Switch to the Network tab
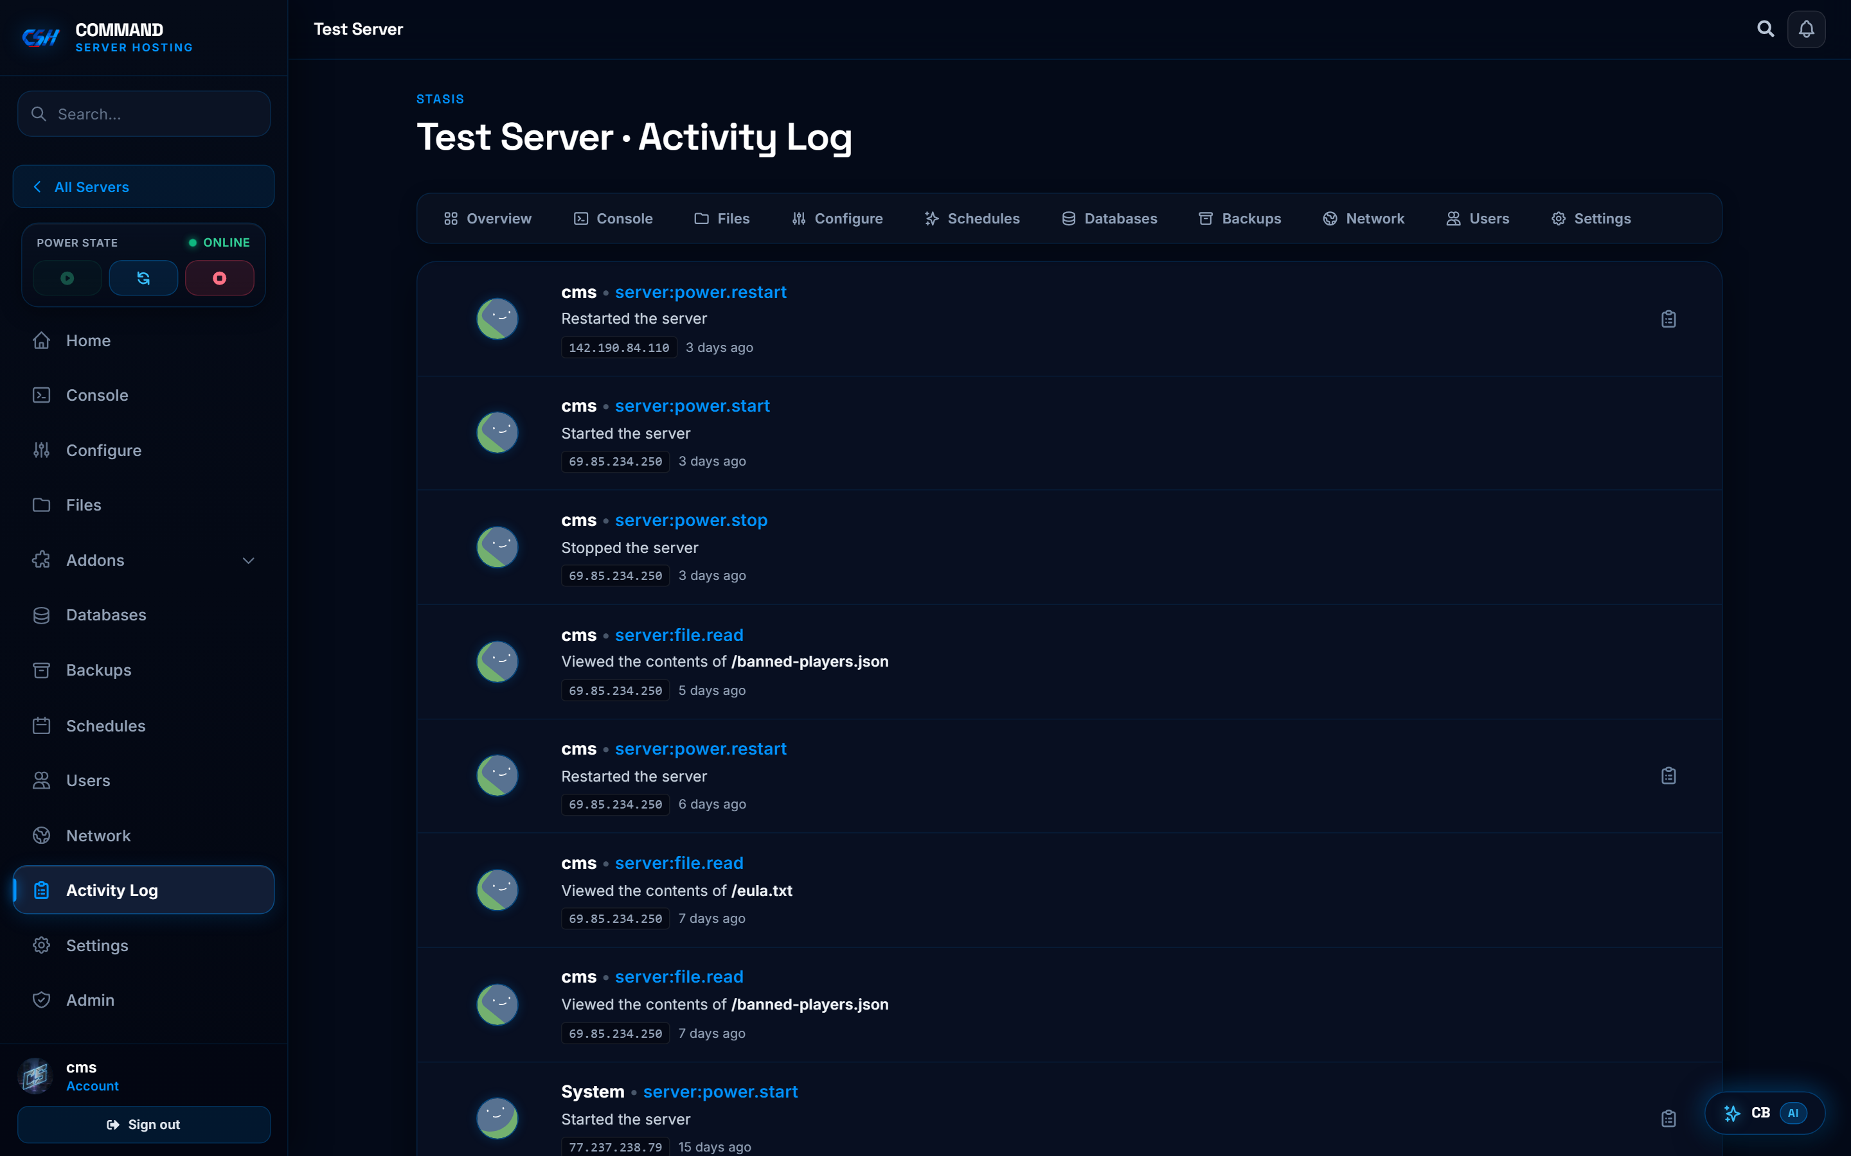Image resolution: width=1851 pixels, height=1156 pixels. click(1364, 218)
